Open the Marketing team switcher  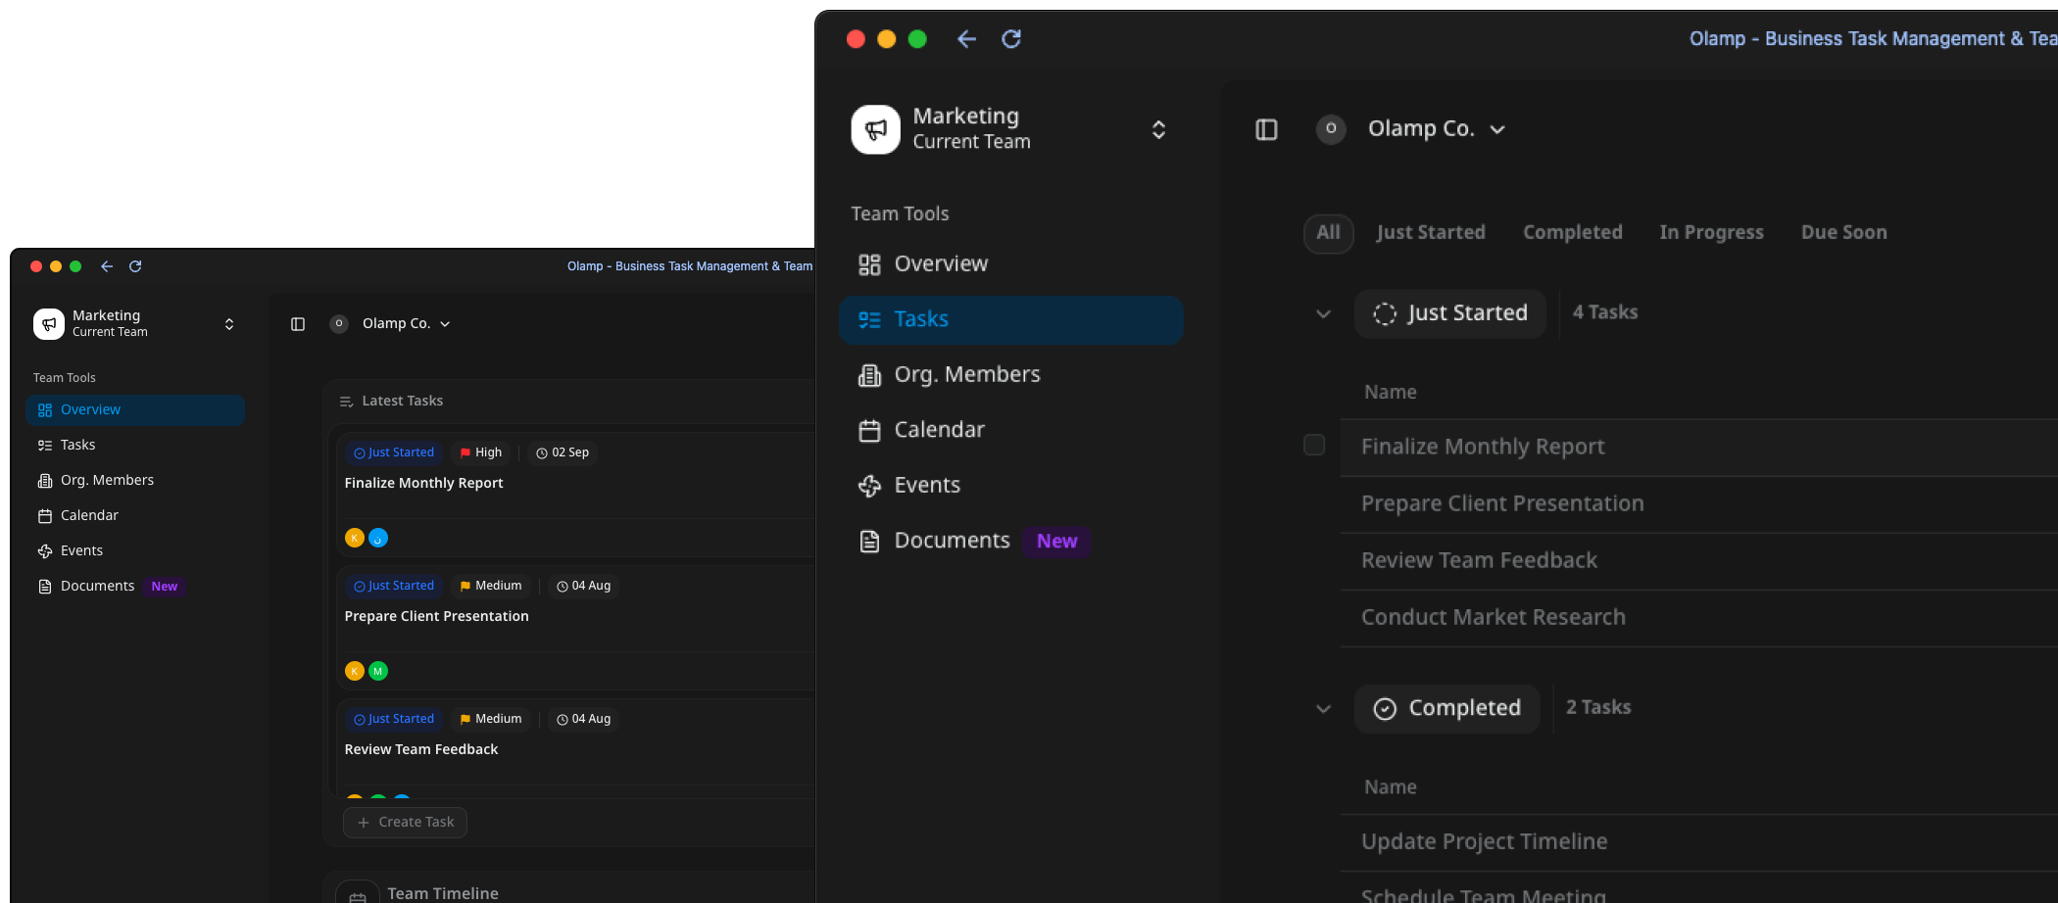(x=1157, y=128)
